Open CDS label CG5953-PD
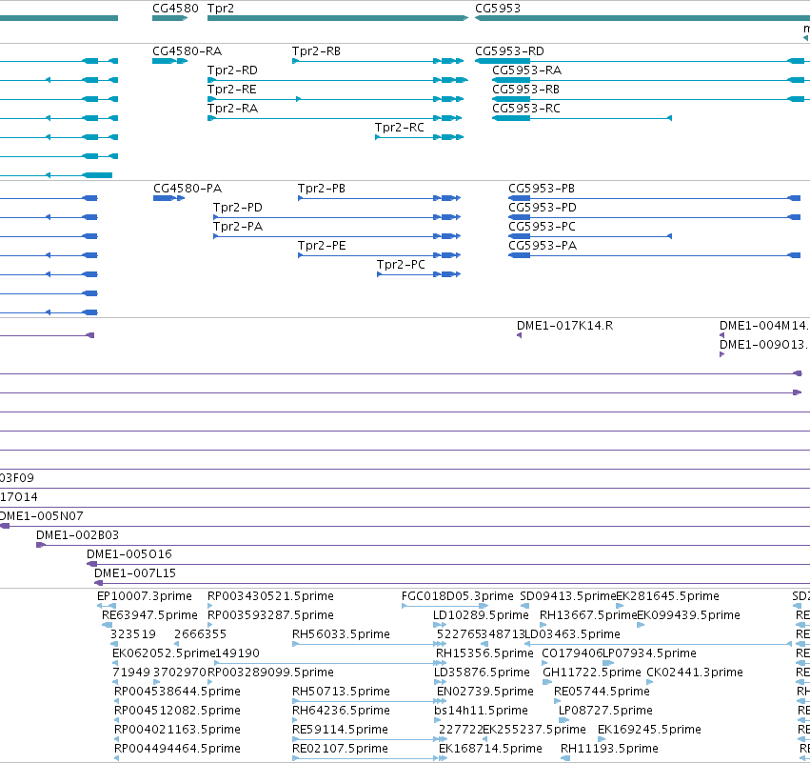Screen dimensions: 810x763 tap(543, 208)
